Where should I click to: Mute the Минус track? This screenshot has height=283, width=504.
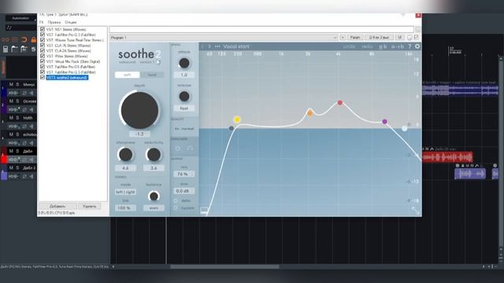point(11,84)
